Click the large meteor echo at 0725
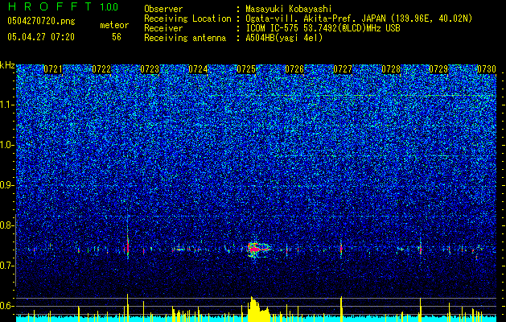The width and height of the screenshot is (506, 322). click(258, 249)
